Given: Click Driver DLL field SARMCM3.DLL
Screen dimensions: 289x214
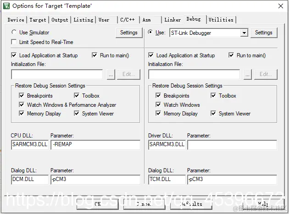Looking at the screenshot, I should point(167,145).
